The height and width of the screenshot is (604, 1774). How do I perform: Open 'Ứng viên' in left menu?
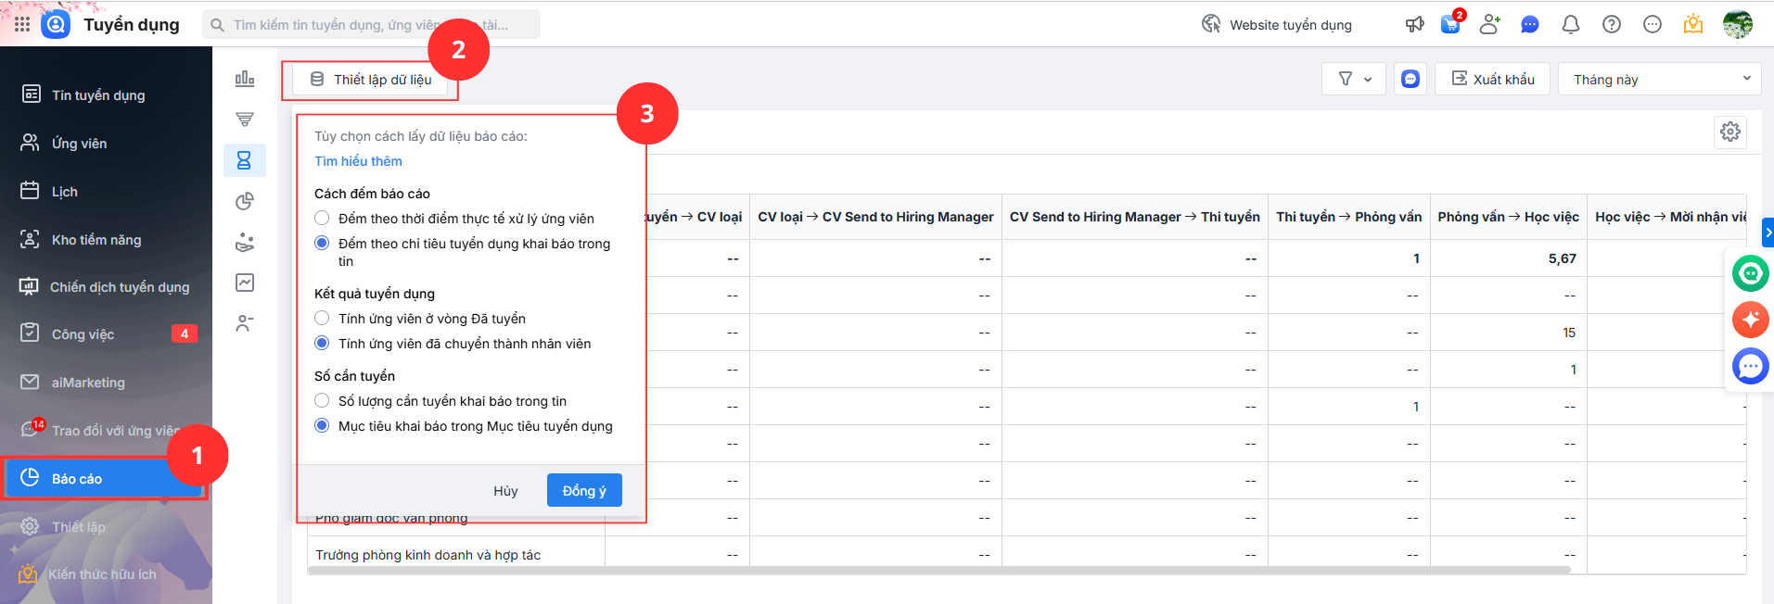[x=79, y=144]
